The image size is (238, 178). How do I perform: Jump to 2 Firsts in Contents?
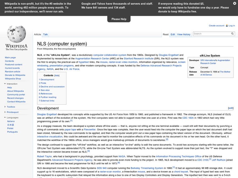(x=42, y=83)
